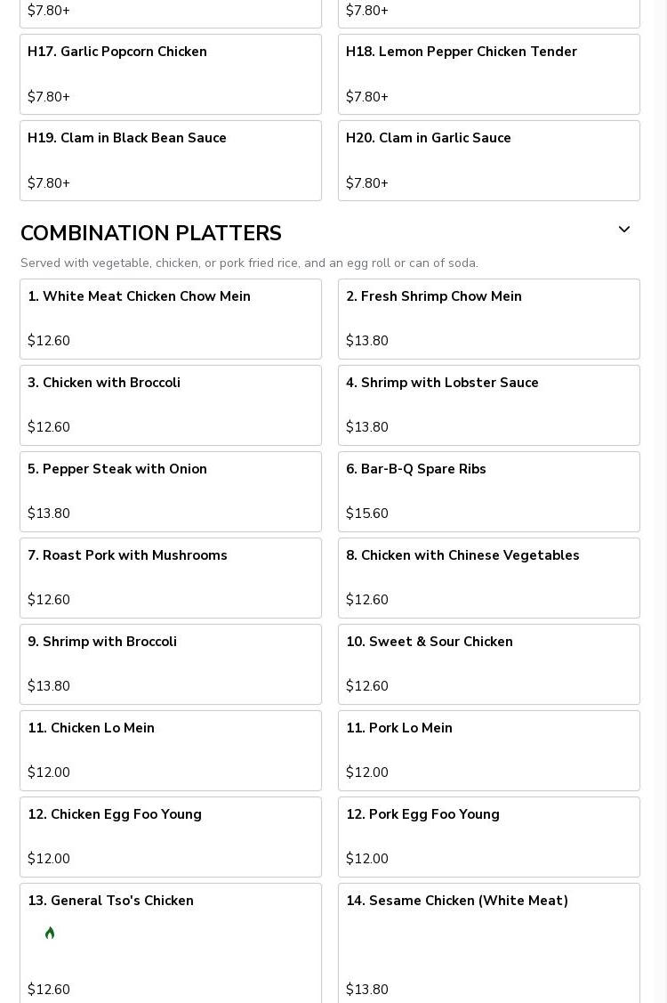Select Shrimp with Lobster Sauce
The width and height of the screenshot is (667, 1003).
[489, 405]
